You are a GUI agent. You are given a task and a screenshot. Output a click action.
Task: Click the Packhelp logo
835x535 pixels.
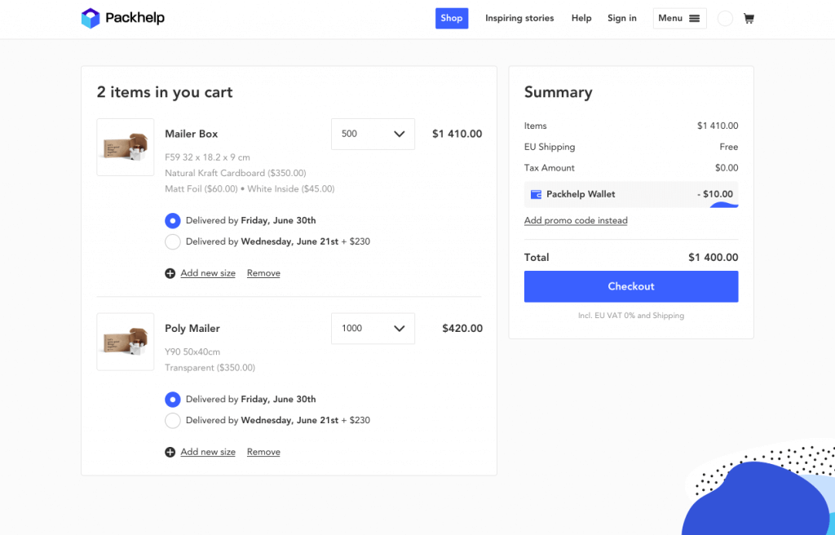[122, 17]
